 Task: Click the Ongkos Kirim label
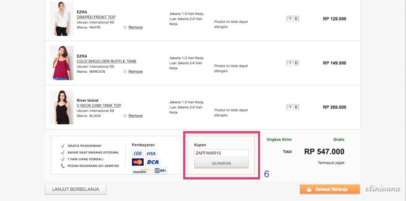(279, 139)
